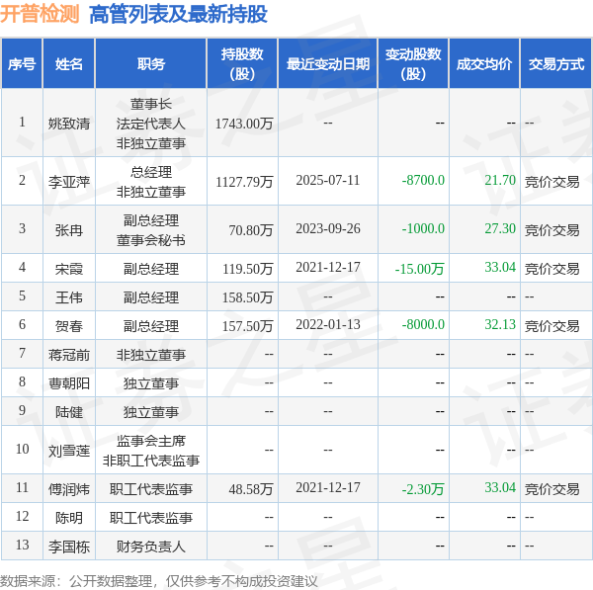
Task: Select the name 刘雪莲
Action: tap(69, 451)
